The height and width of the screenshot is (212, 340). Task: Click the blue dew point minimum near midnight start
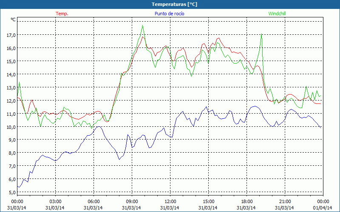(19, 187)
